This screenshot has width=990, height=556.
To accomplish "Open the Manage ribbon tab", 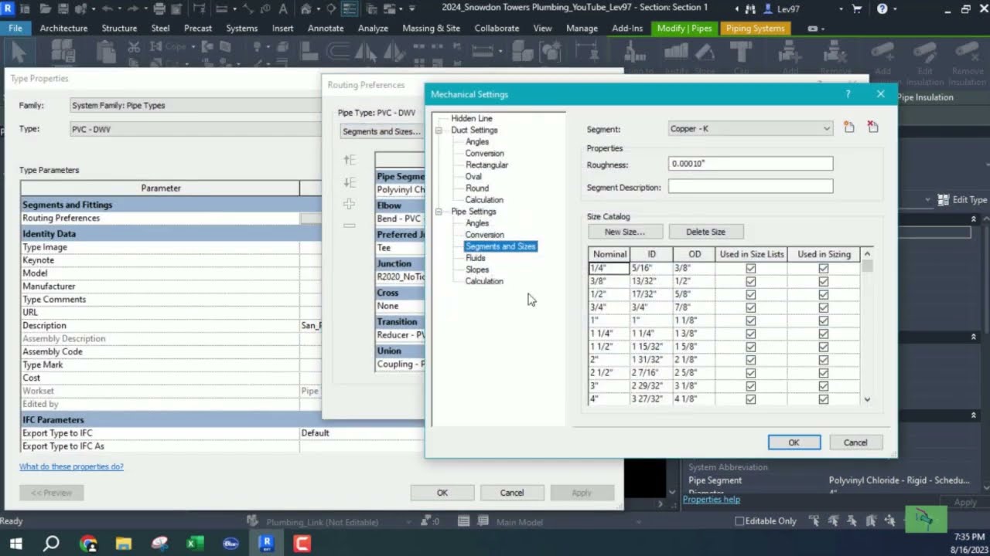I will 582,28.
